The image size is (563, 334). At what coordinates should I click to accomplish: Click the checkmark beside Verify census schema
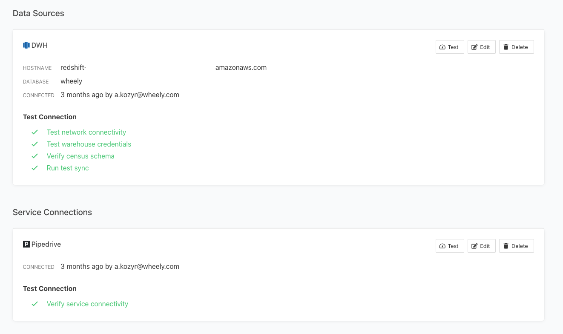[x=35, y=156]
